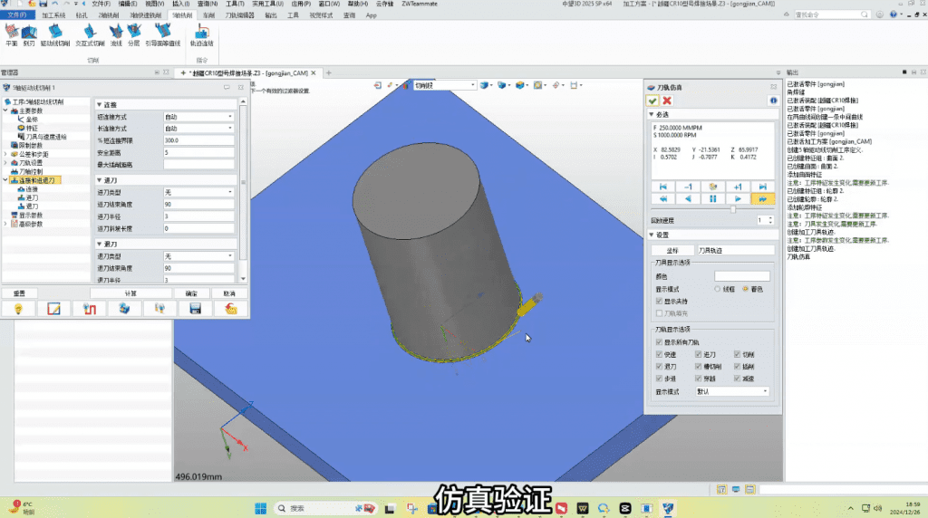Pause the toolpath simulation playback
This screenshot has width=928, height=518.
click(x=713, y=198)
